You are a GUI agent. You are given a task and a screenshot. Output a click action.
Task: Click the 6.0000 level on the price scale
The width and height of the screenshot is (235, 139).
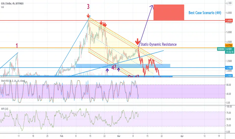229,13
